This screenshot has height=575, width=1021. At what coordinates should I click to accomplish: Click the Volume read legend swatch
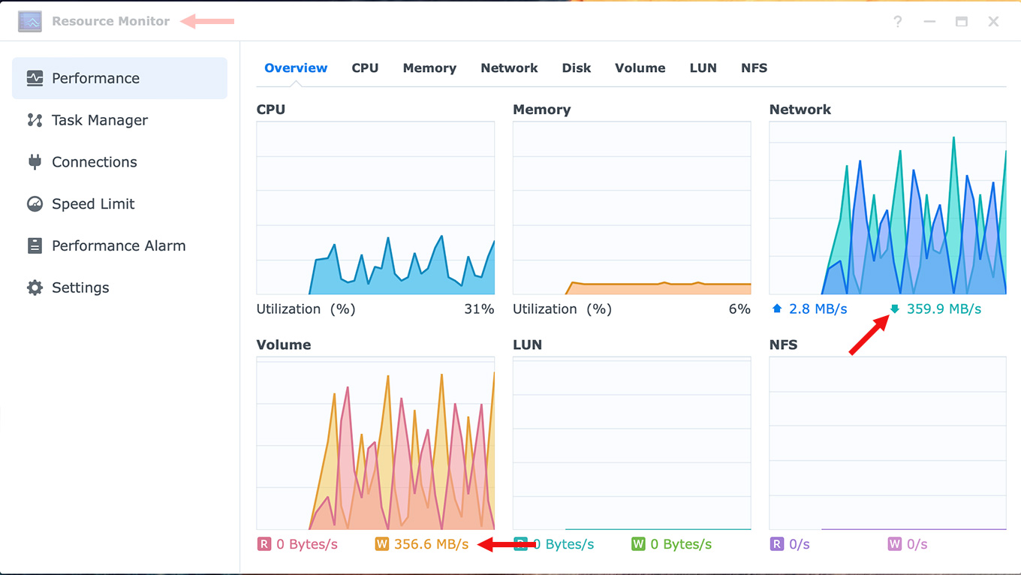(264, 544)
